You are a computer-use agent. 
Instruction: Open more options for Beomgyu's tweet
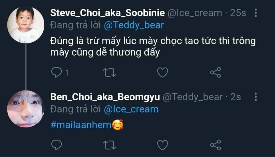[256, 97]
